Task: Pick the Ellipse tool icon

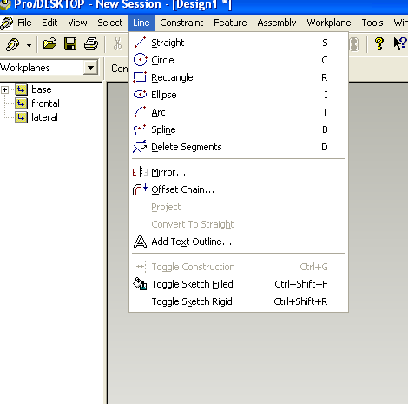Action: coord(140,95)
